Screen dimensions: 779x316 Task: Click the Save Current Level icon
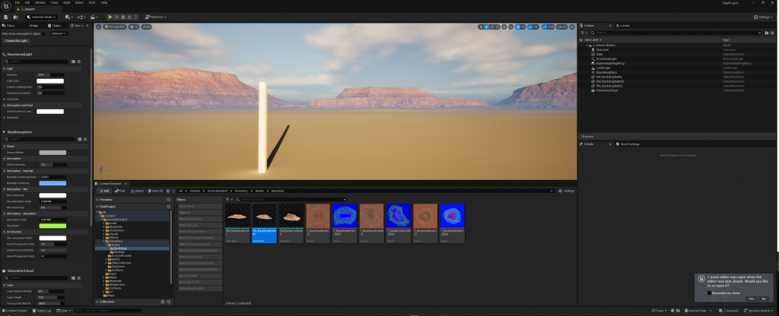click(5, 17)
